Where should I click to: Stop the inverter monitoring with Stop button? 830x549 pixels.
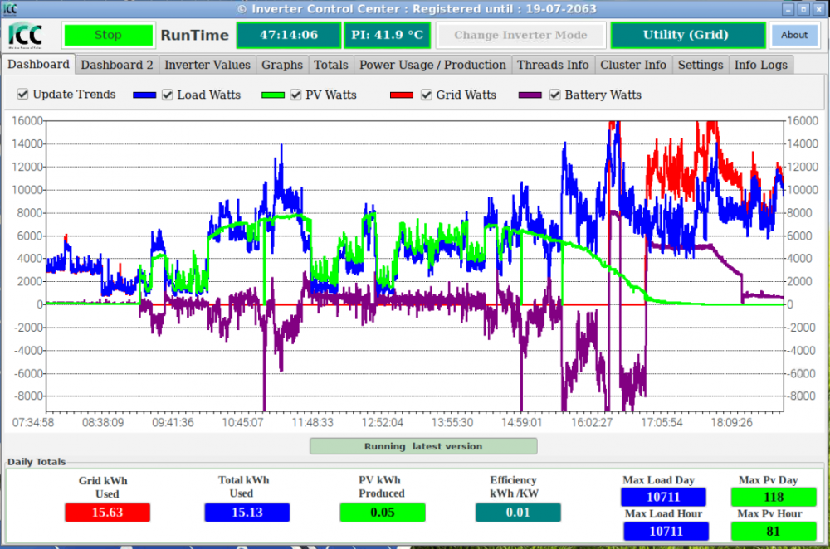(108, 36)
